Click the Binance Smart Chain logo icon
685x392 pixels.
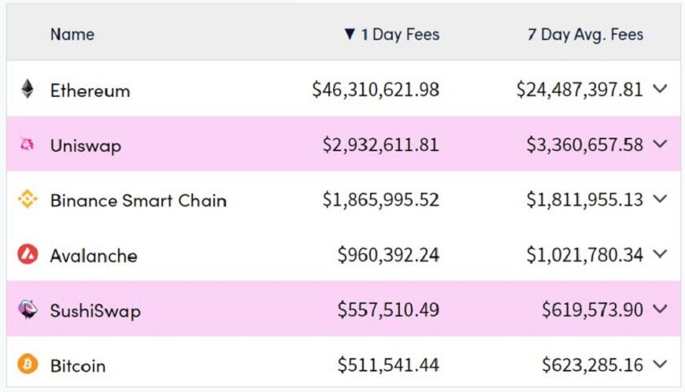[x=28, y=200]
